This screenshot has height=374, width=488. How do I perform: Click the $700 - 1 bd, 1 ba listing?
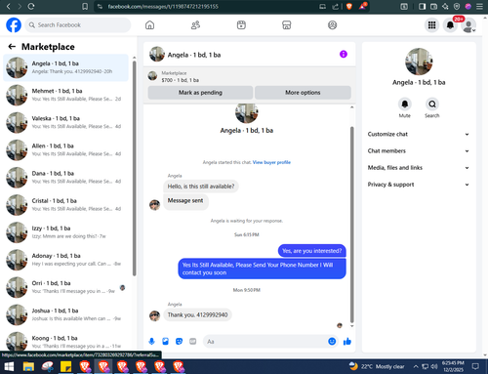click(180, 80)
